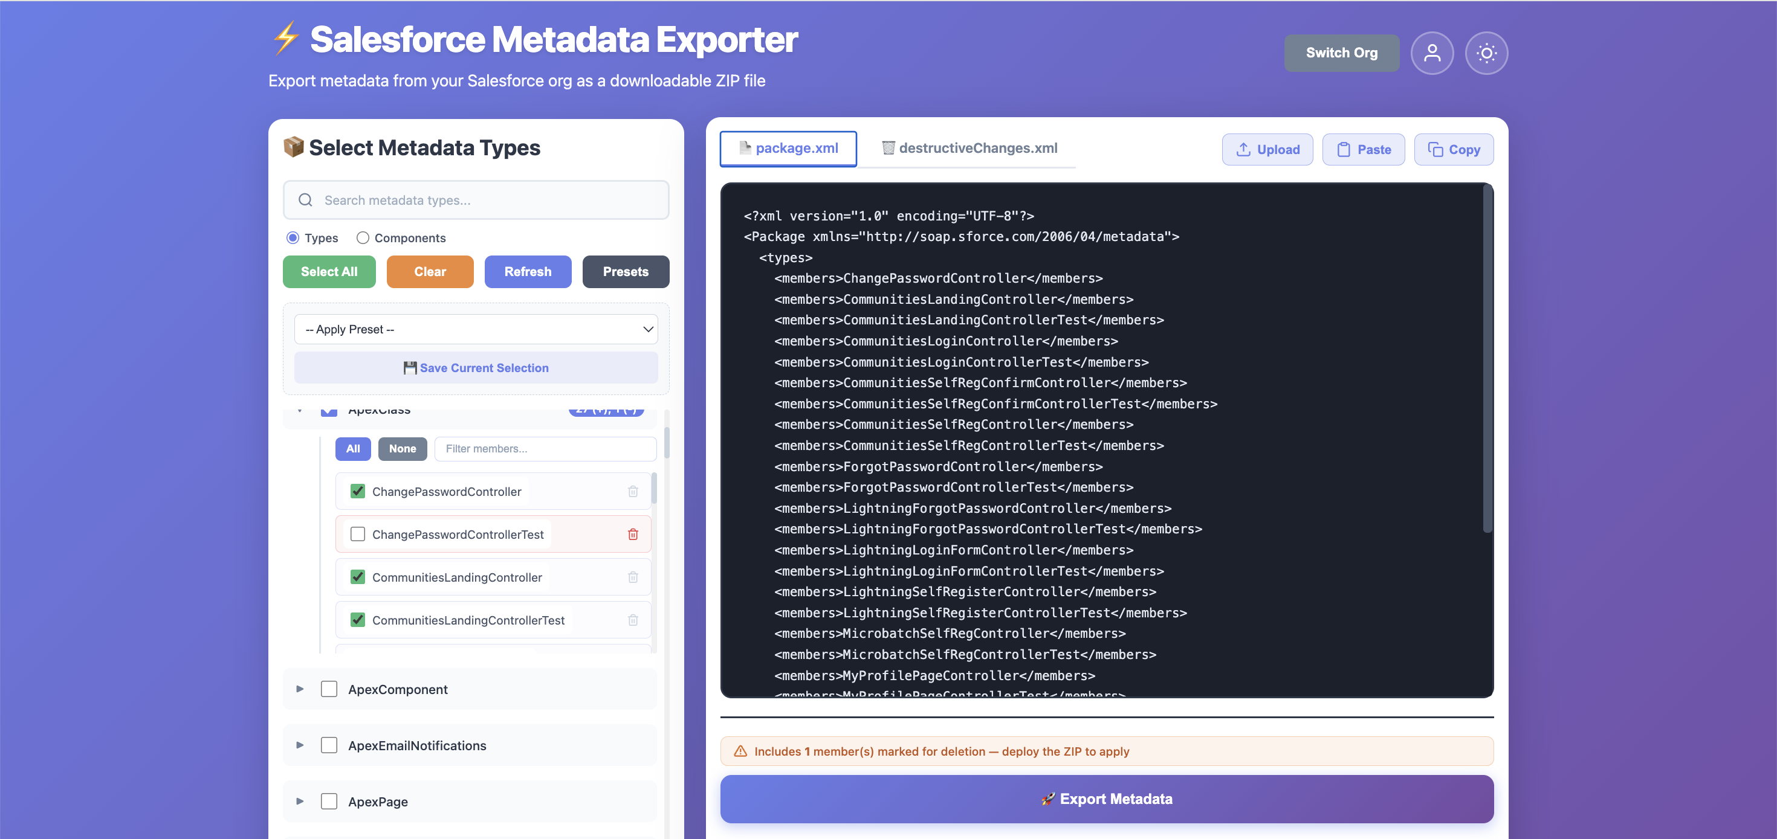Click the All members button
This screenshot has height=839, width=1777.
353,449
